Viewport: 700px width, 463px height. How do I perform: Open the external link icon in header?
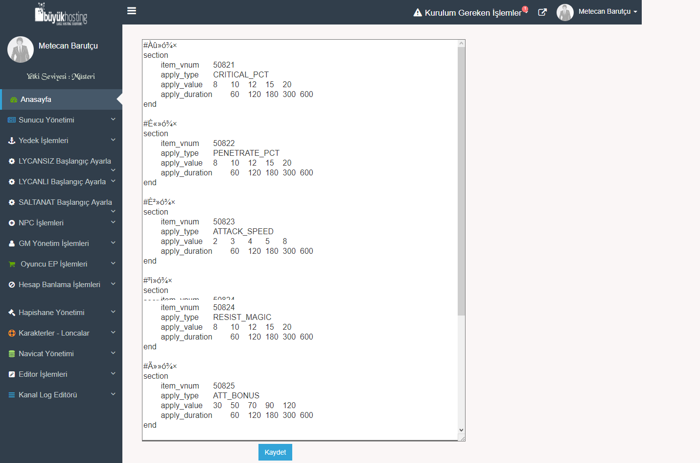pyautogui.click(x=542, y=12)
